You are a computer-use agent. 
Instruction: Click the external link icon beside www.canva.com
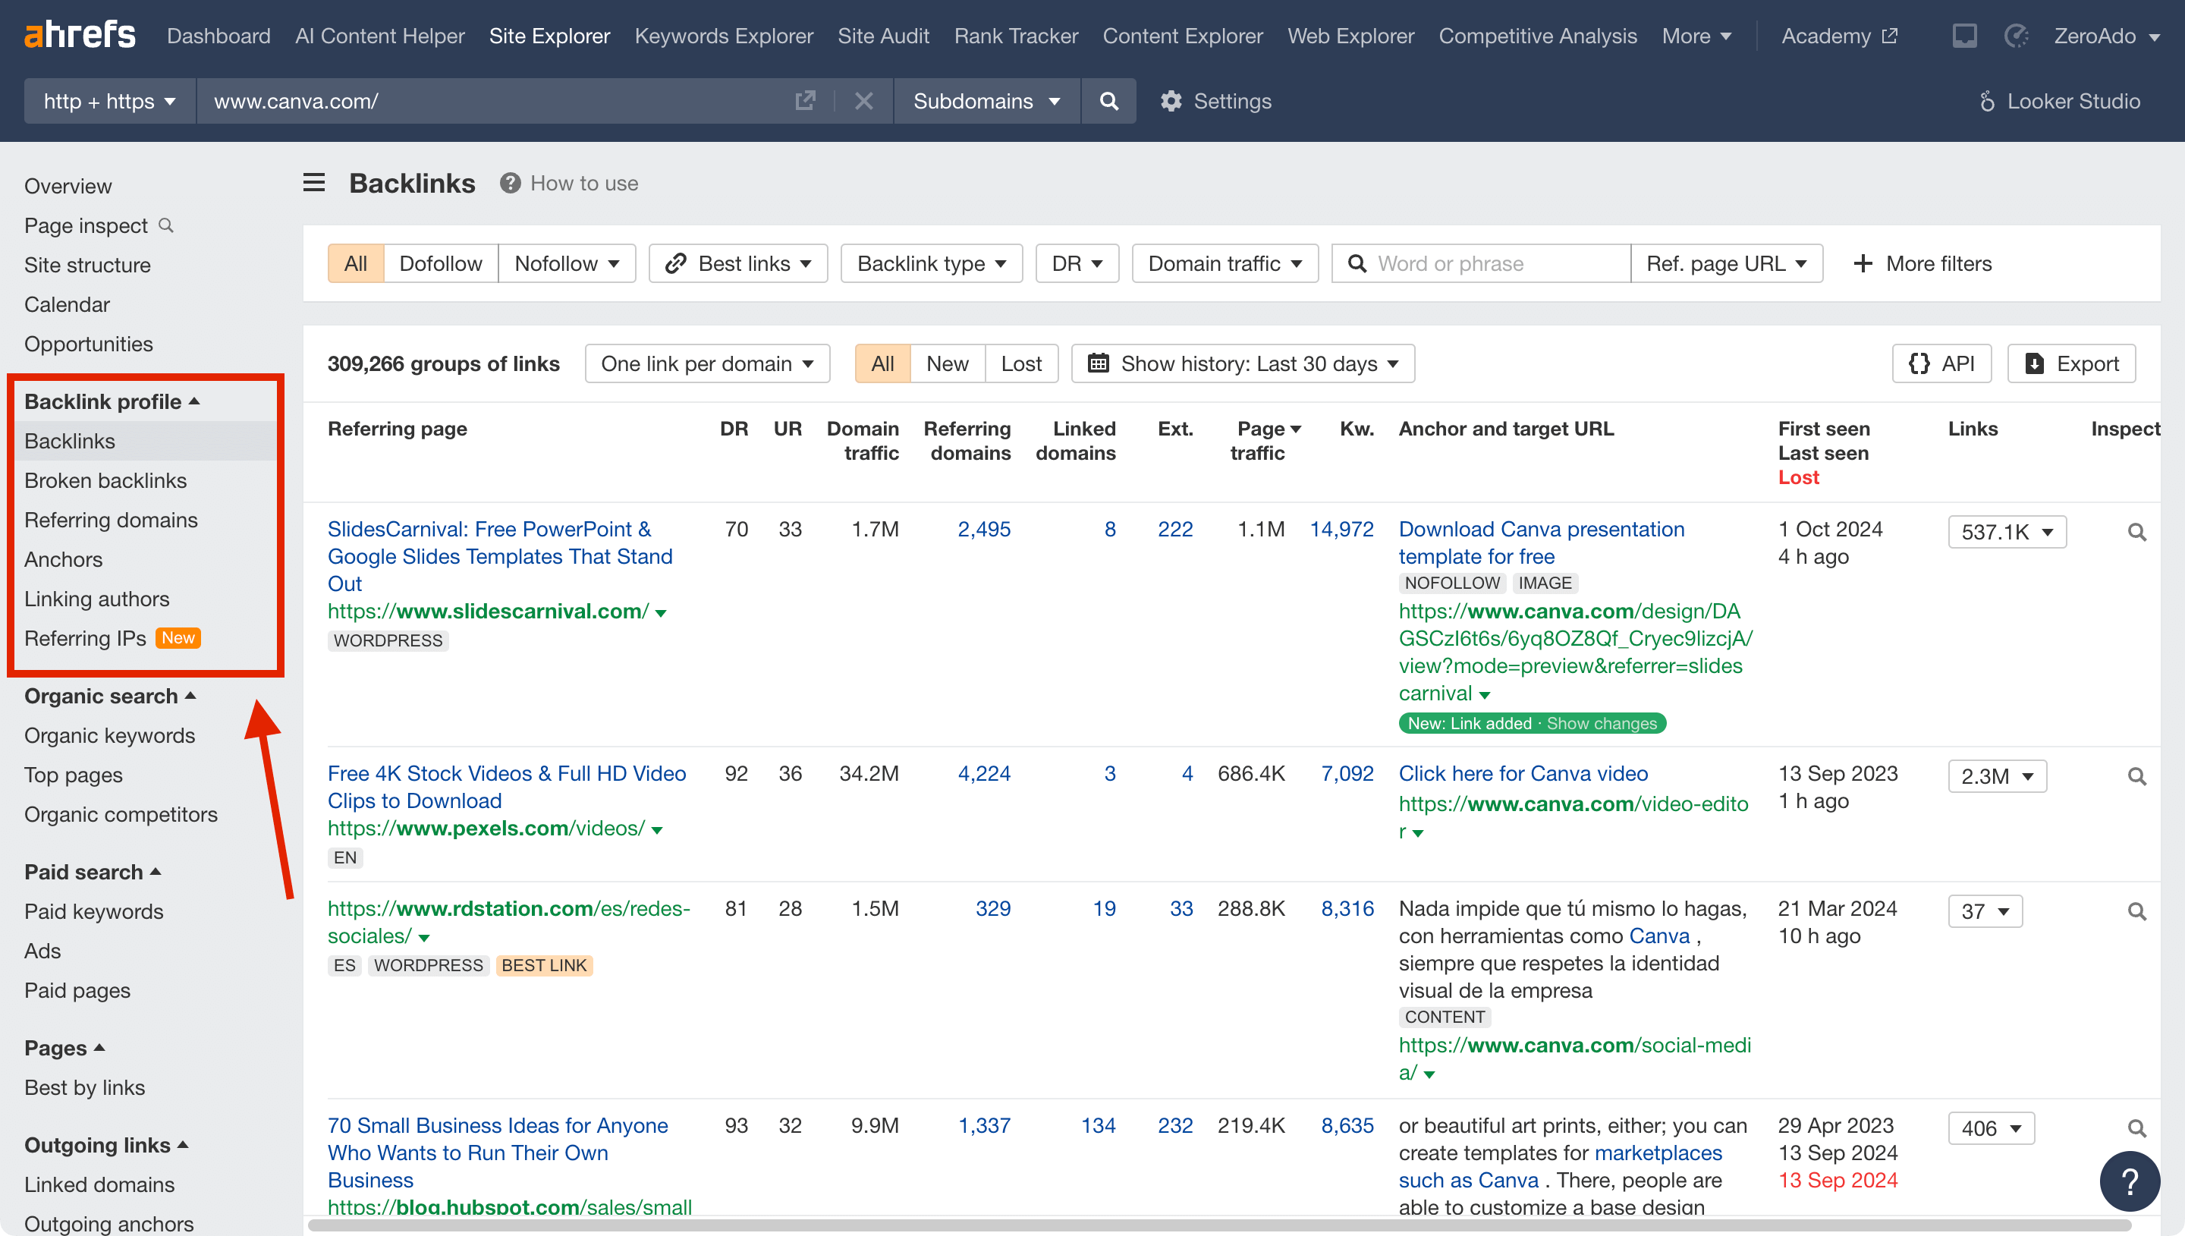[x=805, y=100]
